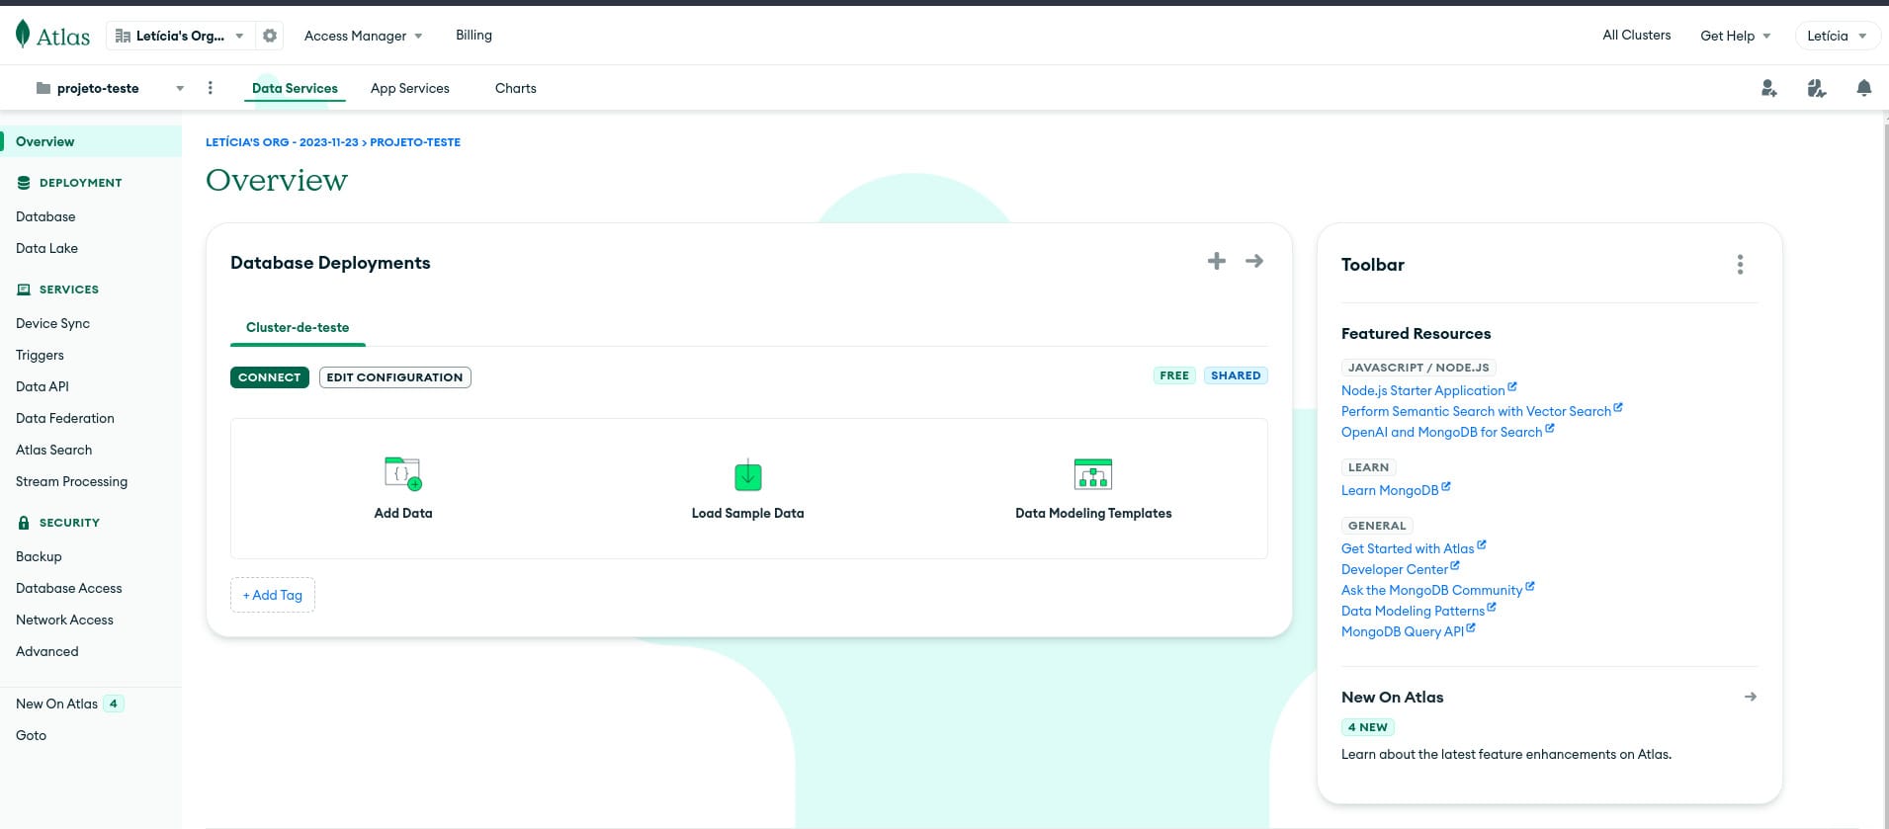The width and height of the screenshot is (1889, 829).
Task: Click the 4 NEW badge
Action: point(1368,727)
